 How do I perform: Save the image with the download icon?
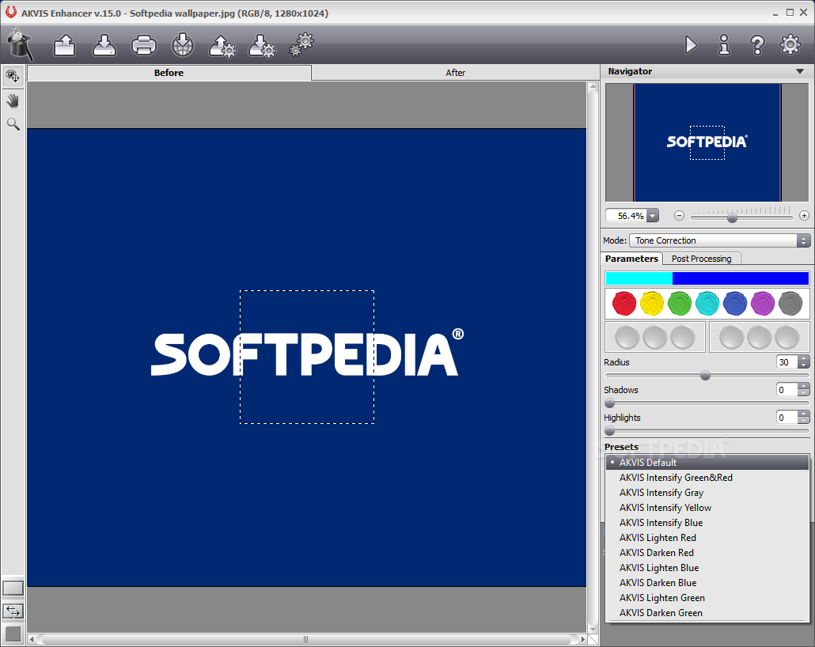coord(104,45)
